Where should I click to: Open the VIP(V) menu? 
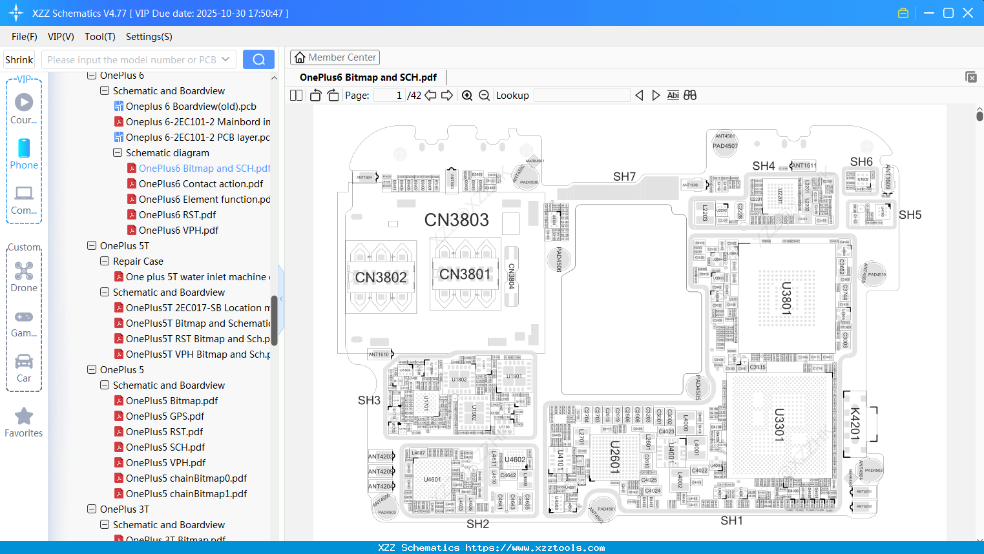pyautogui.click(x=61, y=37)
